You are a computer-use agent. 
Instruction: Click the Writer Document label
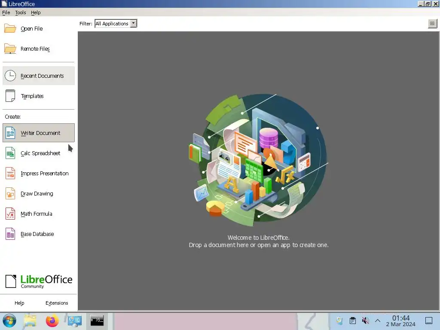(x=40, y=133)
